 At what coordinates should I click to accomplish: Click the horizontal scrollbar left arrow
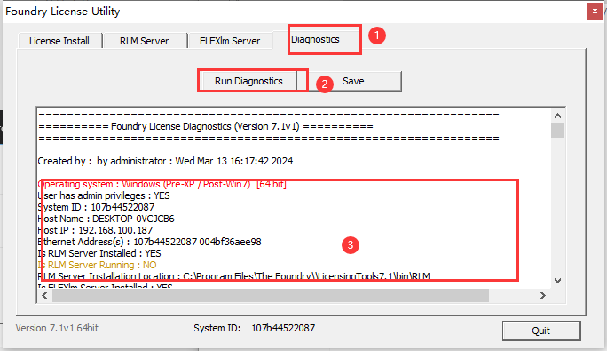[x=44, y=296]
